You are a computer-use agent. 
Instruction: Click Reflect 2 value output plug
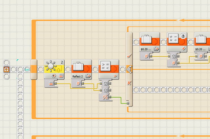(x=83, y=84)
